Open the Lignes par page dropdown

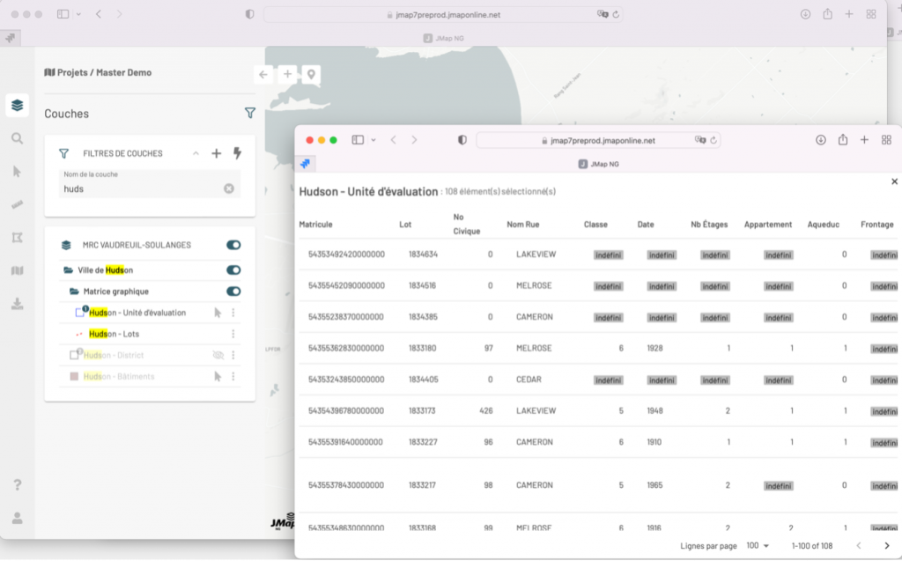(758, 545)
